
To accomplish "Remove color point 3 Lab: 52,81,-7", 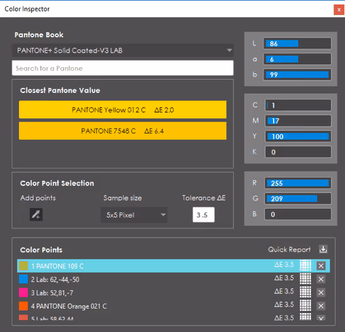I will pos(321,292).
